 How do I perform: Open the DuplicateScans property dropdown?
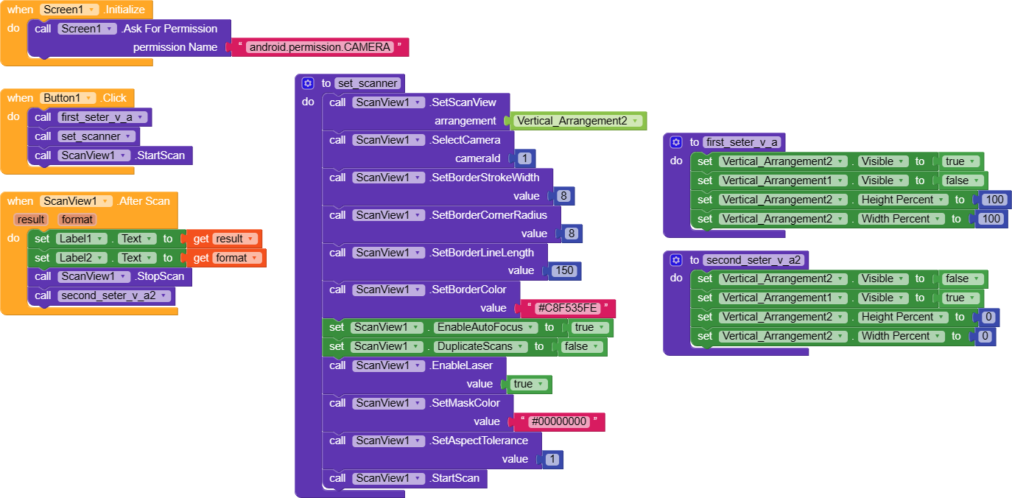[x=480, y=346]
